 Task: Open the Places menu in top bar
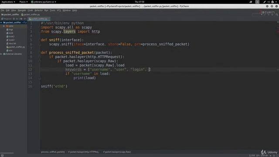[x=23, y=2]
